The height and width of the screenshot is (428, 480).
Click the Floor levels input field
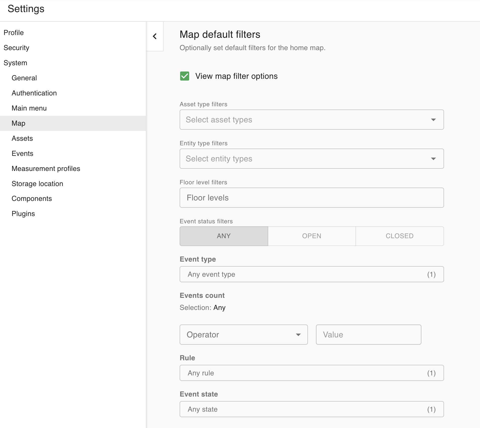point(311,198)
